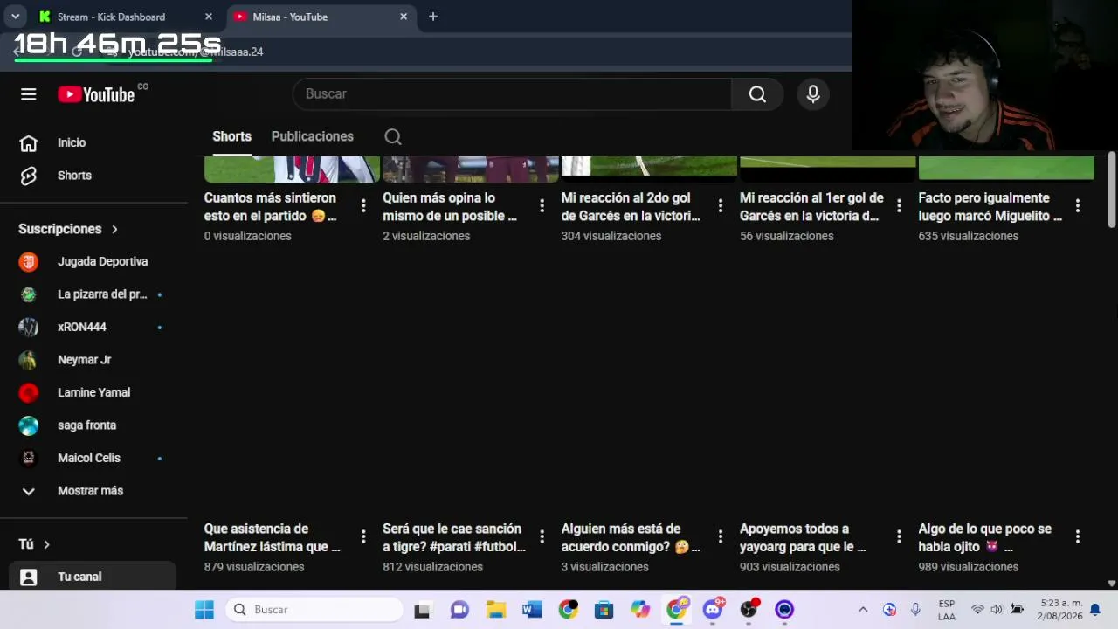Open short 'Algo de lo que poco se habla'
Viewport: 1118px width, 629px height.
click(985, 538)
